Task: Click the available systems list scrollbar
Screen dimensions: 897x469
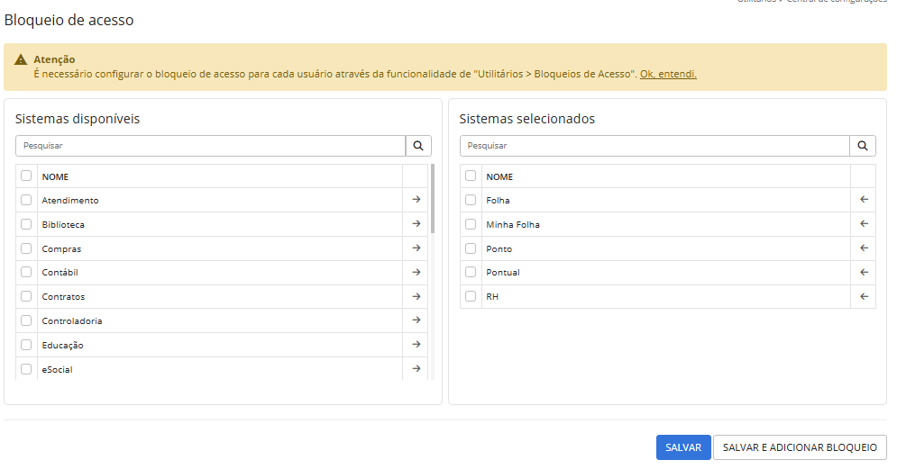Action: 433,198
